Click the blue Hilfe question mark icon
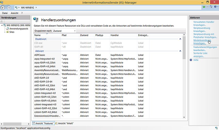The width and height of the screenshot is (219, 130). 191,60
